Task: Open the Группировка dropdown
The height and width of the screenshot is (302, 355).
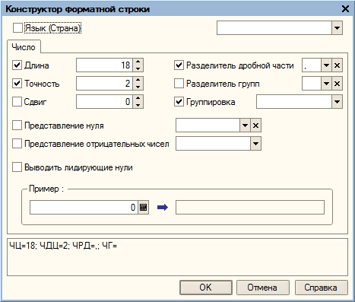Action: (337, 102)
